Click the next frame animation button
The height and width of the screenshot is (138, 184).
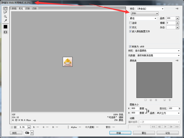171,127
